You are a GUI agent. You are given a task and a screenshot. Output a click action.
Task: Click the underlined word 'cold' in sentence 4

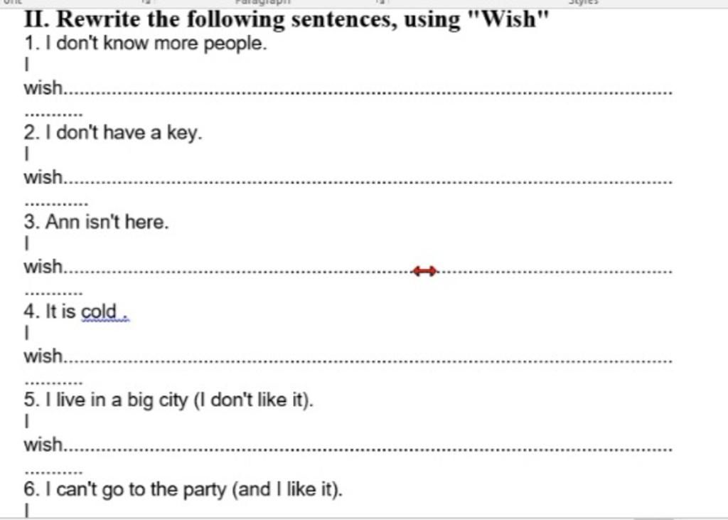pos(99,312)
